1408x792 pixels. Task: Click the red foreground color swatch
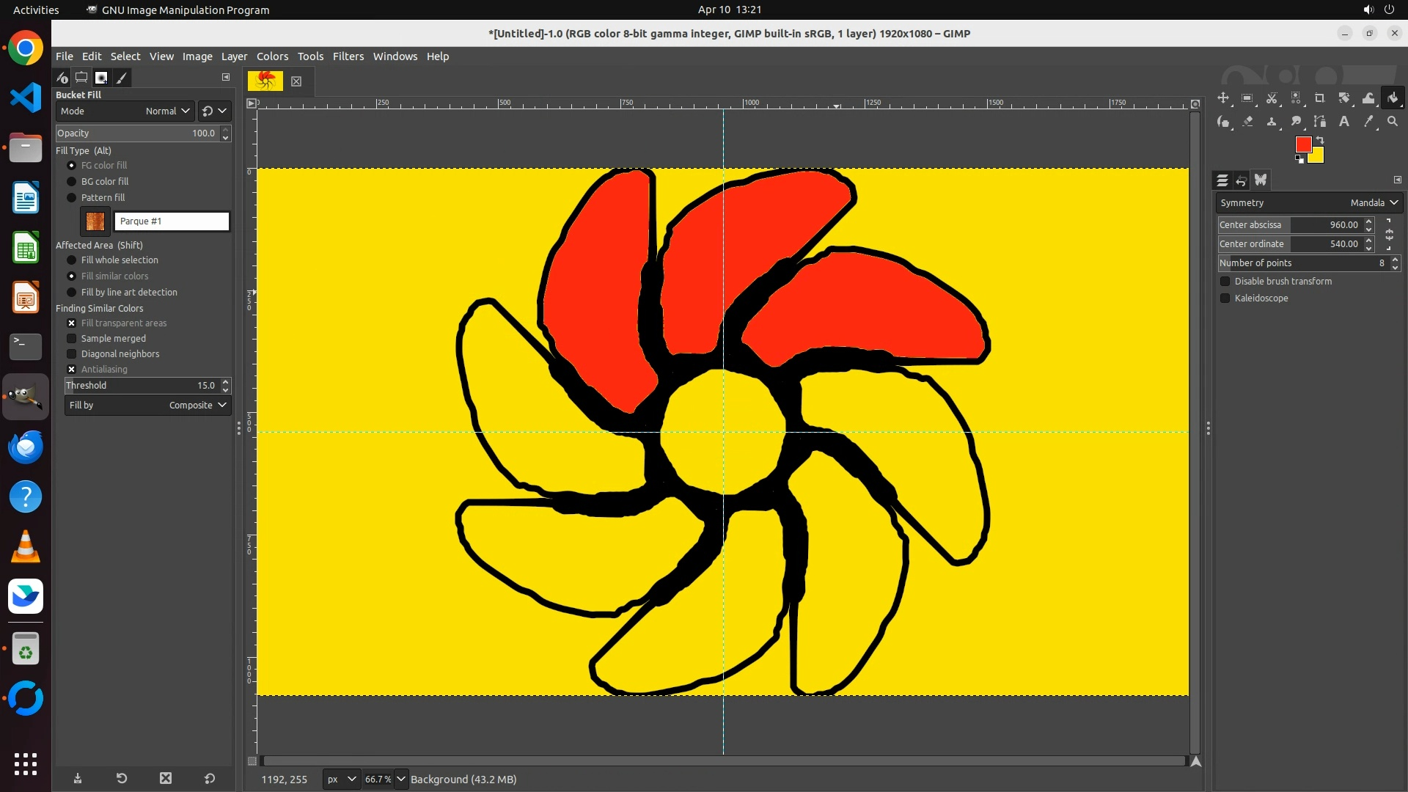pyautogui.click(x=1302, y=144)
